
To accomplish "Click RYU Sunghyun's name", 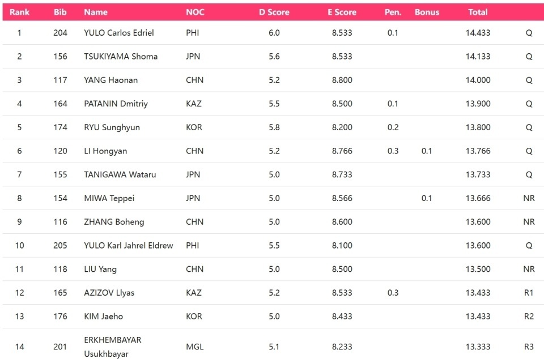I will click(112, 127).
